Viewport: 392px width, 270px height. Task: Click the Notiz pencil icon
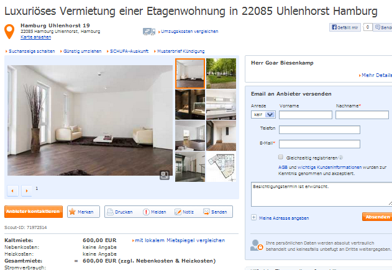[178, 212]
